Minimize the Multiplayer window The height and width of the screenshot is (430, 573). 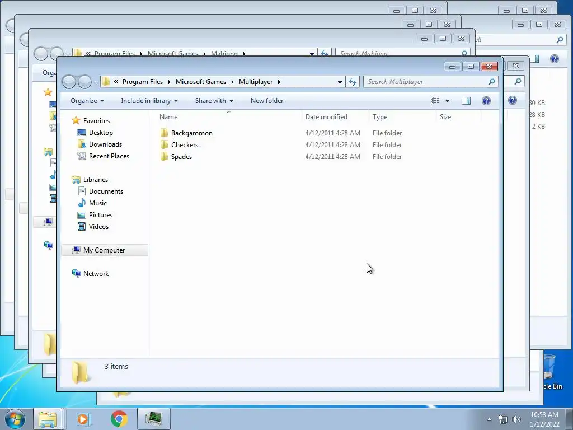pyautogui.click(x=452, y=66)
